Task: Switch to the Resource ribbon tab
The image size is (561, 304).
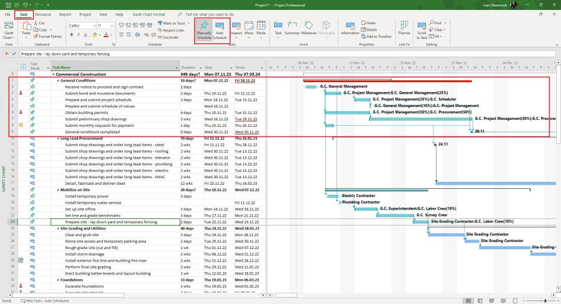Action: pos(43,14)
